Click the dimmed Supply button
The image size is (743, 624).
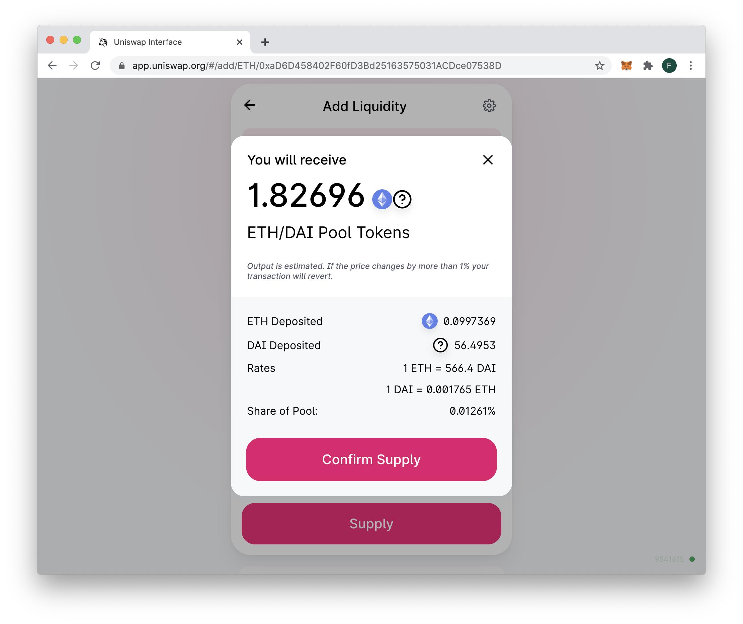coord(371,523)
